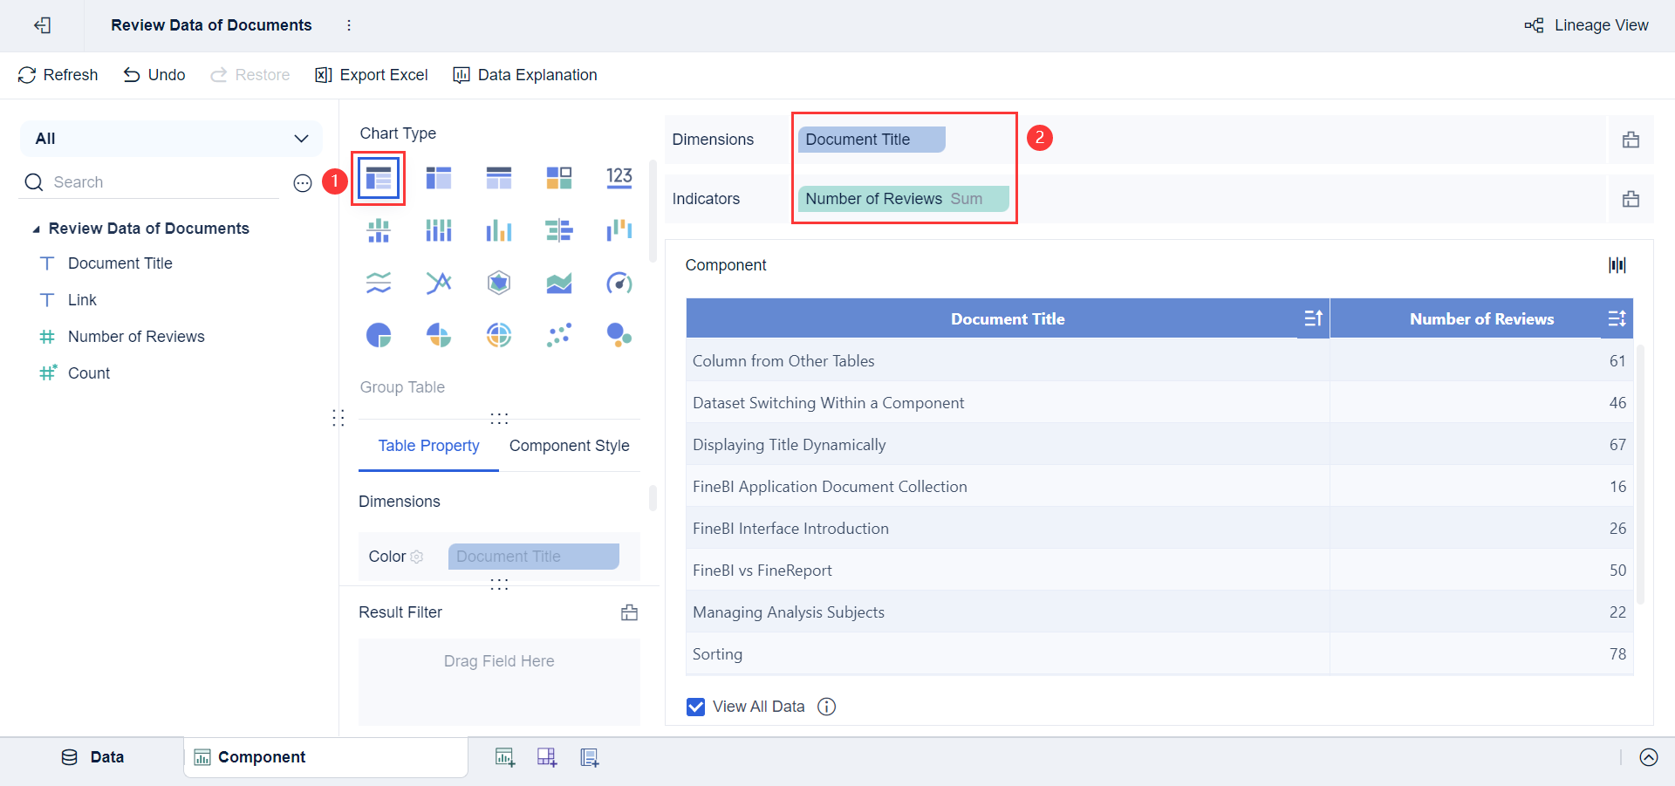Toggle sorting on Number of Reviews column

[1617, 318]
